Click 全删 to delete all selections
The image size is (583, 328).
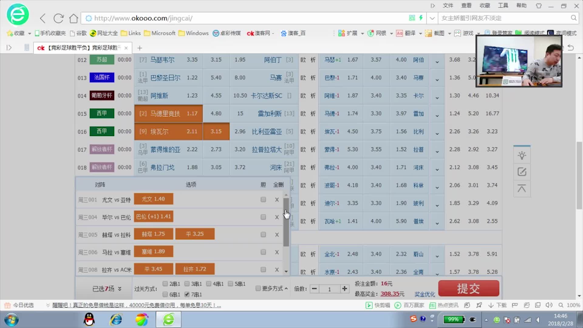pos(278,185)
